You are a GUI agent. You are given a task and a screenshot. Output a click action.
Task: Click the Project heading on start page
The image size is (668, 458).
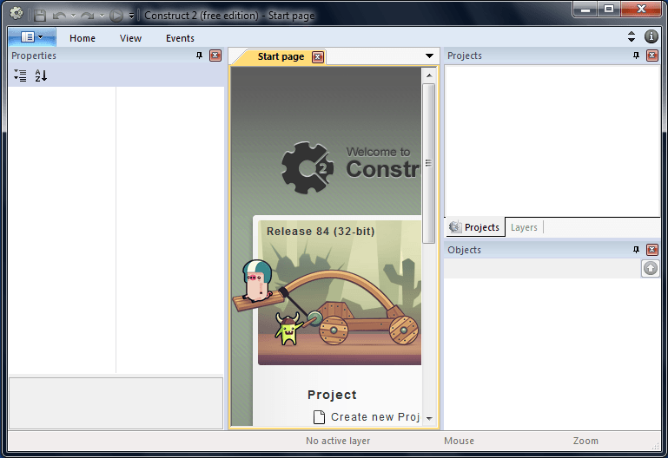332,395
